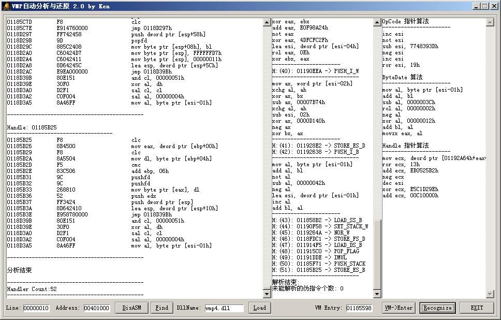
Task: Select line 'add ebp, 06h'
Action: click(150, 171)
